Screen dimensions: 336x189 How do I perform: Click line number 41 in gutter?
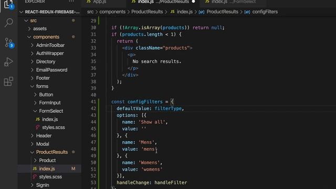point(93,101)
